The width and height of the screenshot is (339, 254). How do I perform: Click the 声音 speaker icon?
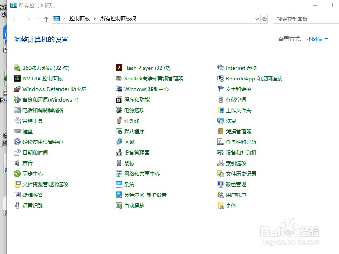click(17, 163)
